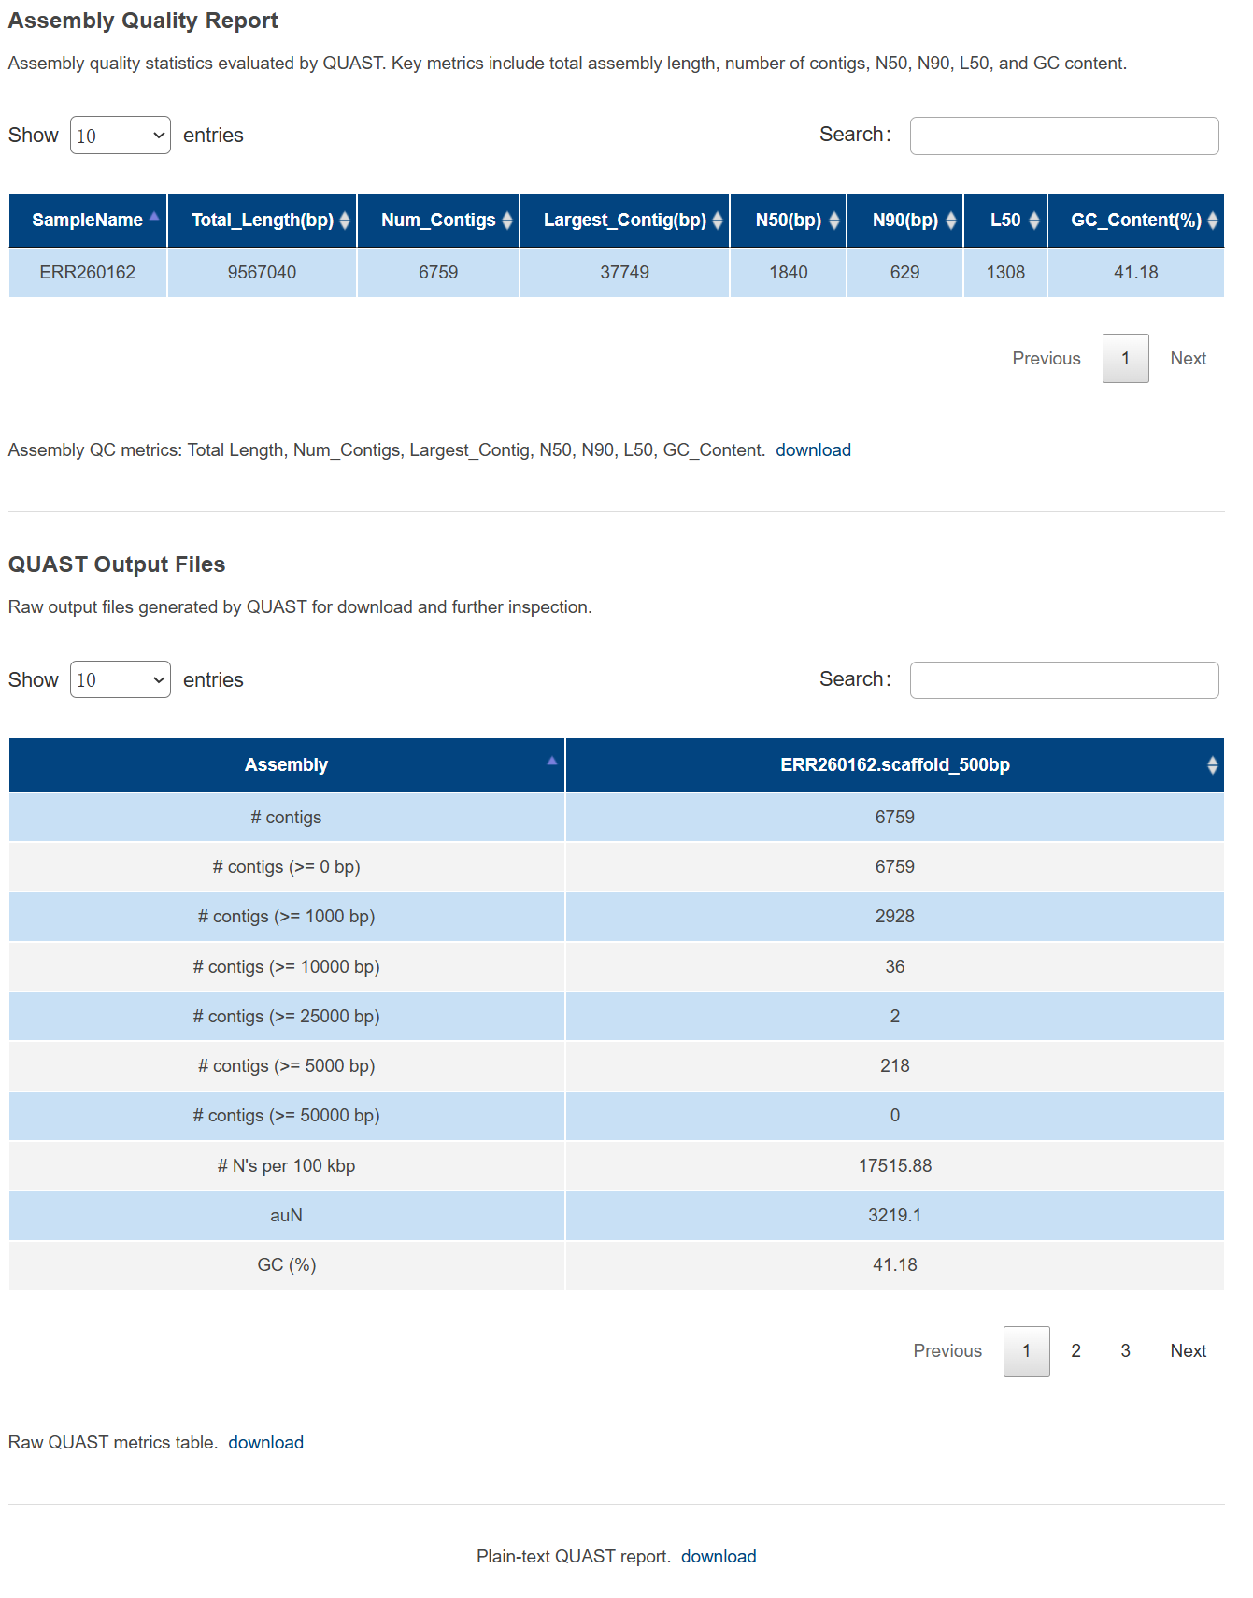Sort table by GC_Content(%) column
1253x1598 pixels.
[1136, 221]
